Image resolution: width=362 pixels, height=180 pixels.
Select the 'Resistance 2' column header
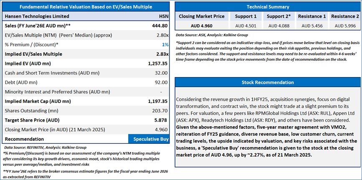pyautogui.click(x=345, y=17)
